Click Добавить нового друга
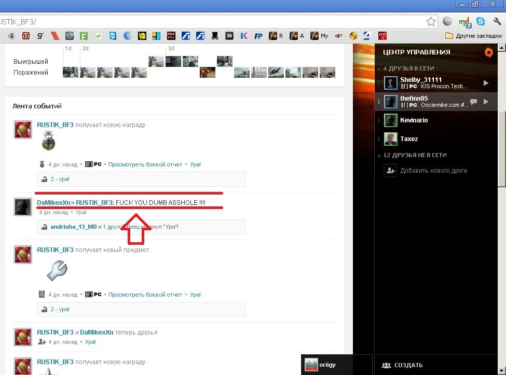This screenshot has width=506, height=375. point(433,171)
